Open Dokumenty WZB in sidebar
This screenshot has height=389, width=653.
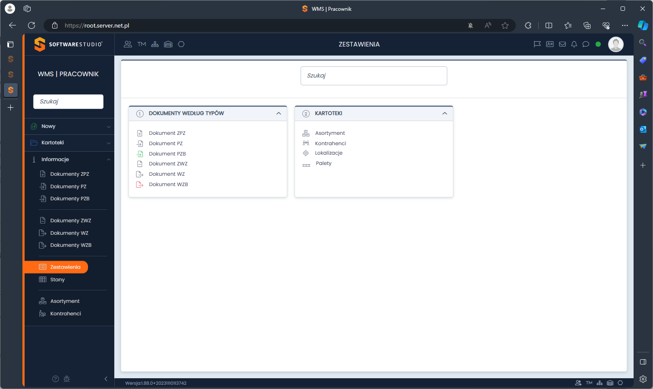pyautogui.click(x=71, y=245)
